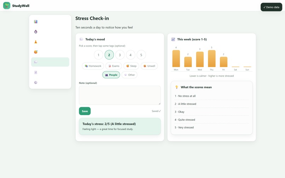Click the Saved ✓ status text

pyautogui.click(x=156, y=111)
